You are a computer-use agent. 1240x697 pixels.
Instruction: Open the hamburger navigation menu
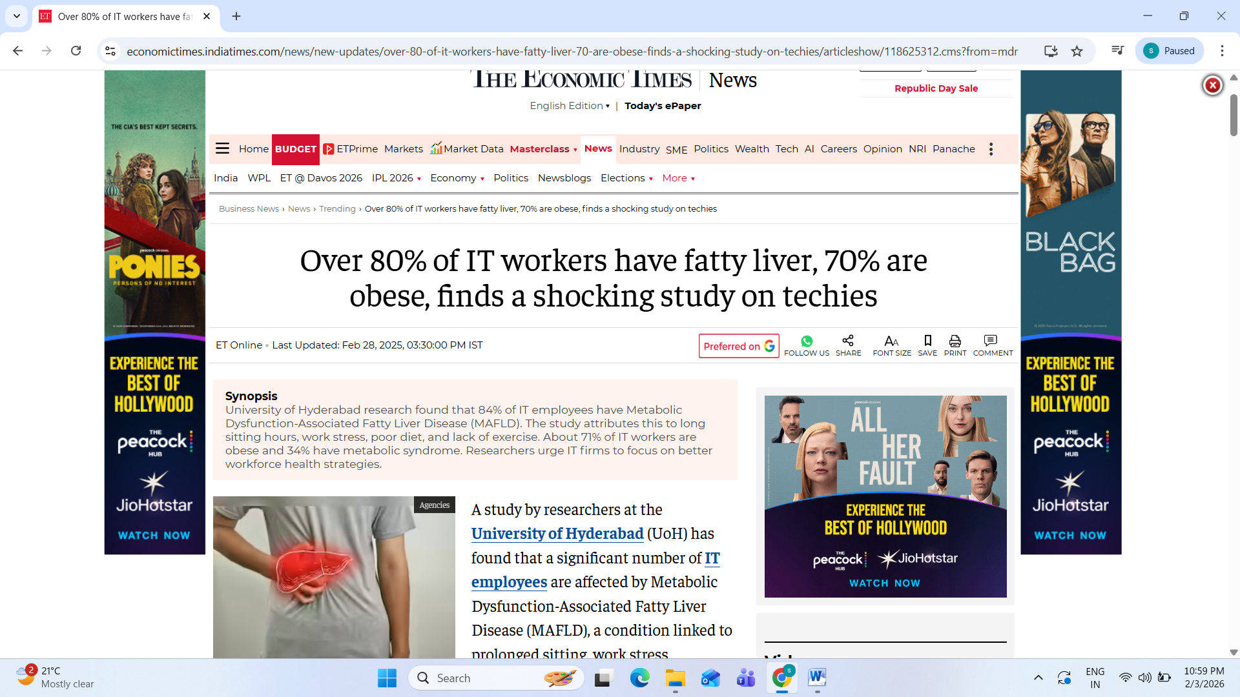coord(222,148)
